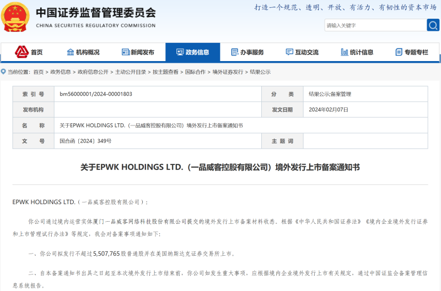The image size is (441, 291).
Task: Click the 发文日期 label cell
Action: coord(282,109)
